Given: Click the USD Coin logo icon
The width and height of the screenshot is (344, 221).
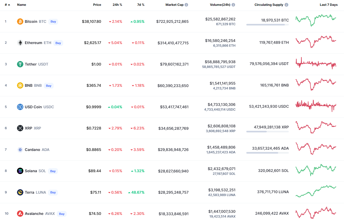Looking at the screenshot, I should [20, 107].
